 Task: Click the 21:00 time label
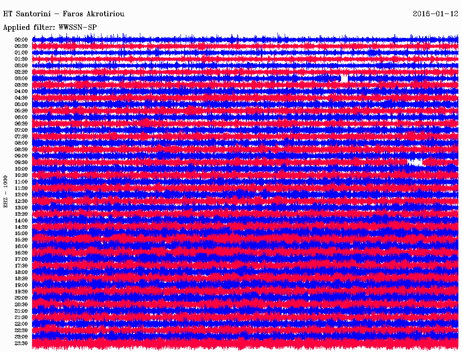tap(21, 311)
